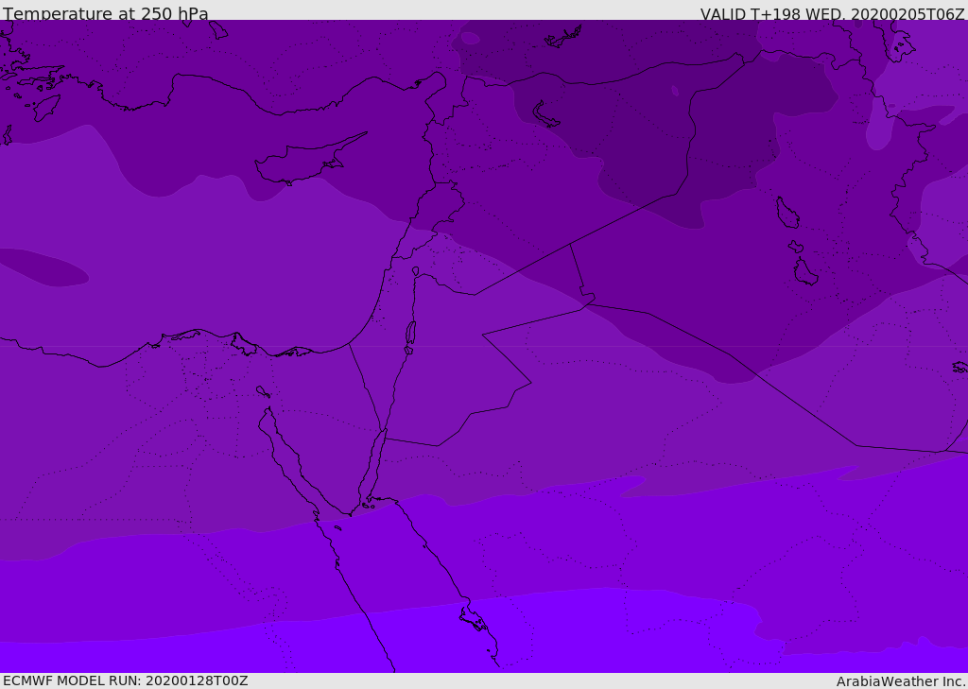Select Lake Tharthar in central Iraq
The width and height of the screenshot is (968, 689).
786,213
